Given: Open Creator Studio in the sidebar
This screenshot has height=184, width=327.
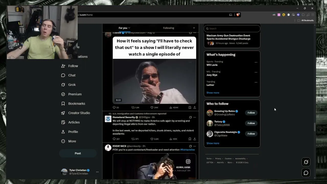Looking at the screenshot, I should point(76,113).
